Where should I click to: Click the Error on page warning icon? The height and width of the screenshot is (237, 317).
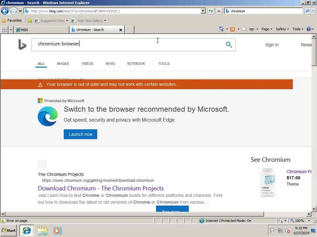[x=3, y=221]
